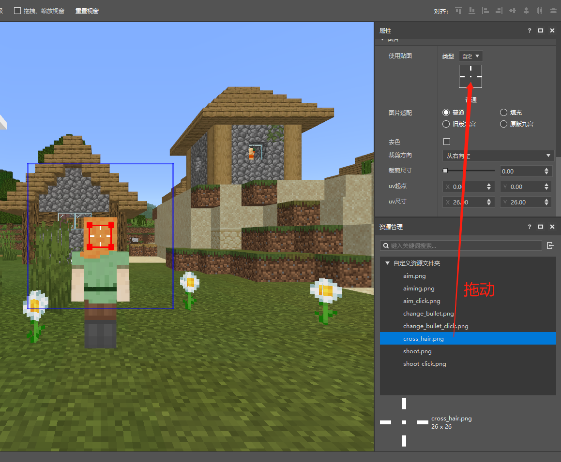Click the 图片适配 property label
The height and width of the screenshot is (462, 561).
tap(400, 113)
